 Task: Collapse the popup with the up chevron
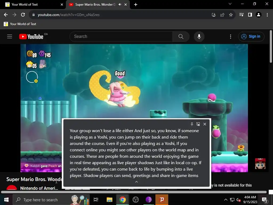[136, 182]
